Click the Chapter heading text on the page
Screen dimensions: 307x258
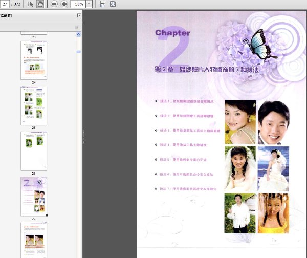[x=172, y=33]
